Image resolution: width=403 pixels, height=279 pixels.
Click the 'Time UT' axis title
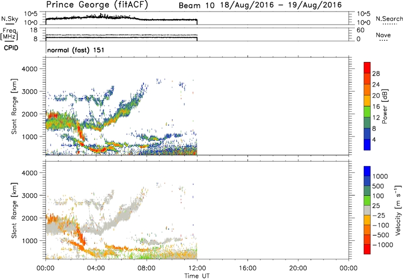pyautogui.click(x=197, y=276)
